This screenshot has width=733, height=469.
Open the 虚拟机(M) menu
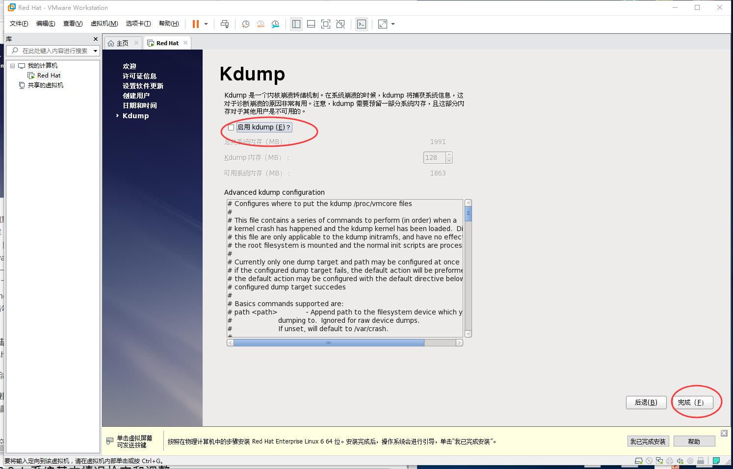coord(104,24)
